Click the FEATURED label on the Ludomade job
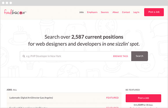The image size is (168, 108). click(112, 98)
